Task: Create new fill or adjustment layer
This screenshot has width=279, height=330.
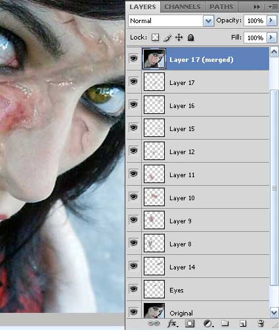Action: 208,323
